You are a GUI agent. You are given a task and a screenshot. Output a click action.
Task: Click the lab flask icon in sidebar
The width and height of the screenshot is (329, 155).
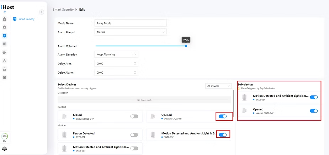pyautogui.click(x=5, y=69)
